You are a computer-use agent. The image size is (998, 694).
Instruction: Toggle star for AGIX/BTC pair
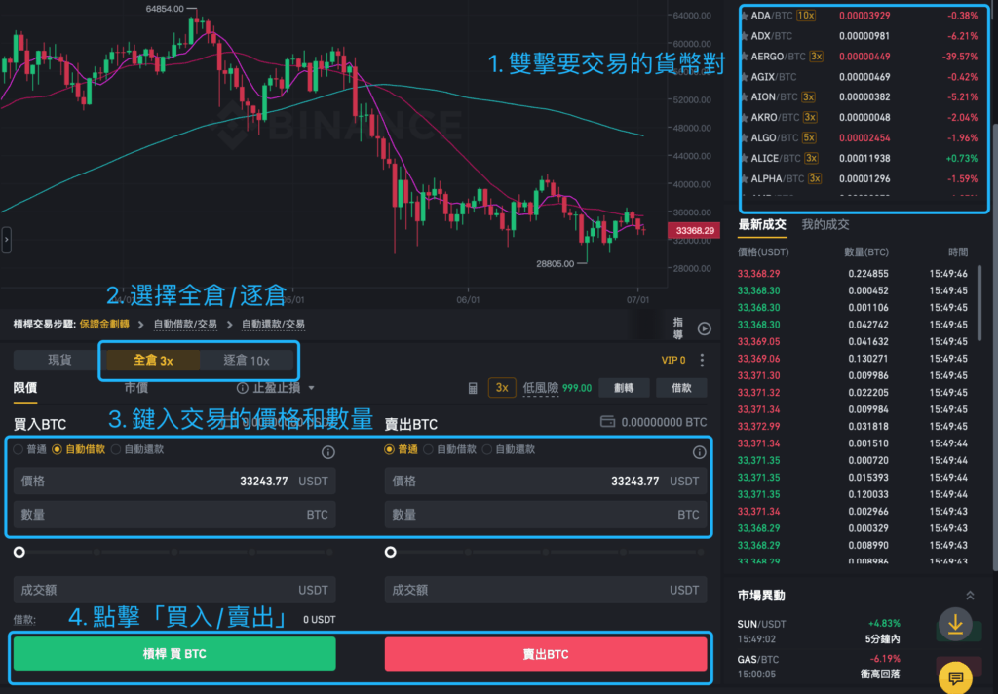[744, 76]
